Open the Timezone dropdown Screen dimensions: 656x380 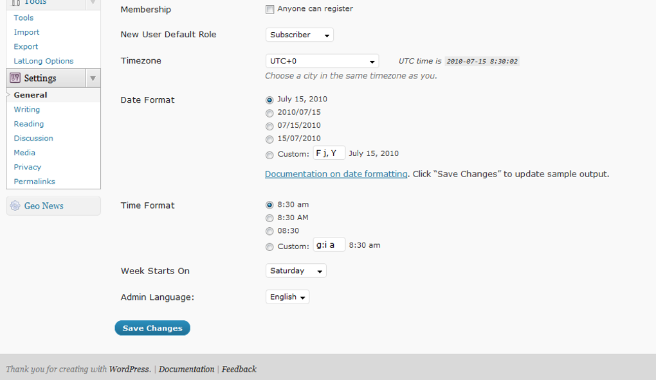(x=322, y=60)
